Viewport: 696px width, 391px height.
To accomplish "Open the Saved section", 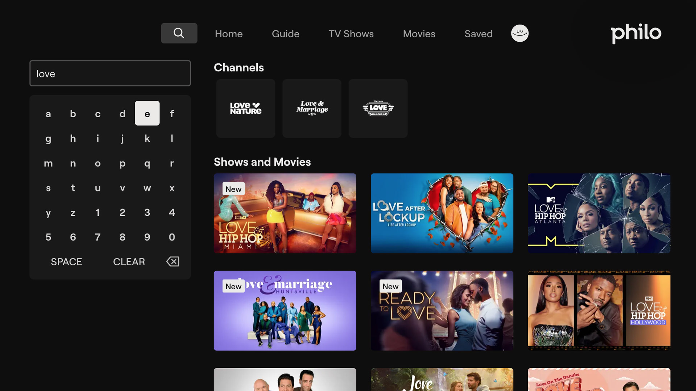I will (478, 34).
